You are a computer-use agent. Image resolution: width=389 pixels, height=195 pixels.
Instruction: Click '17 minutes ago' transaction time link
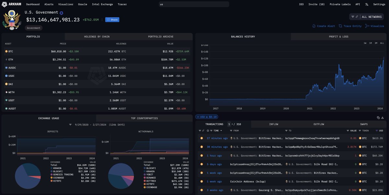pos(217,138)
